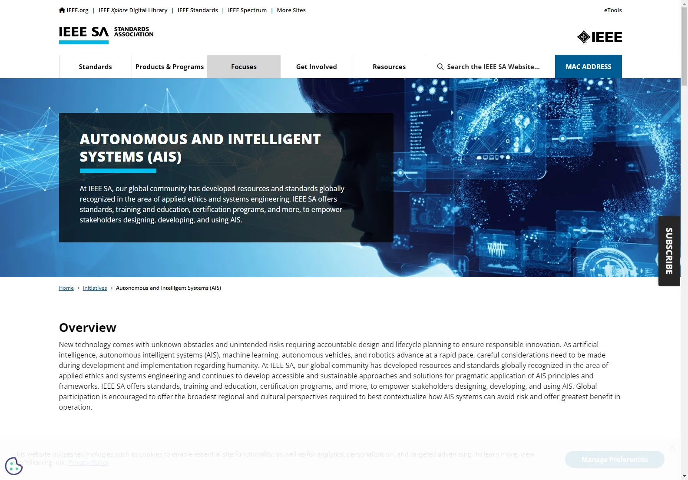
Task: Open cookie preferences icon
Action: [14, 466]
